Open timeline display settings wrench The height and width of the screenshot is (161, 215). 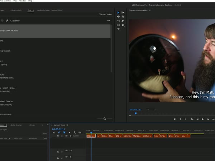pyautogui.click(x=75, y=132)
